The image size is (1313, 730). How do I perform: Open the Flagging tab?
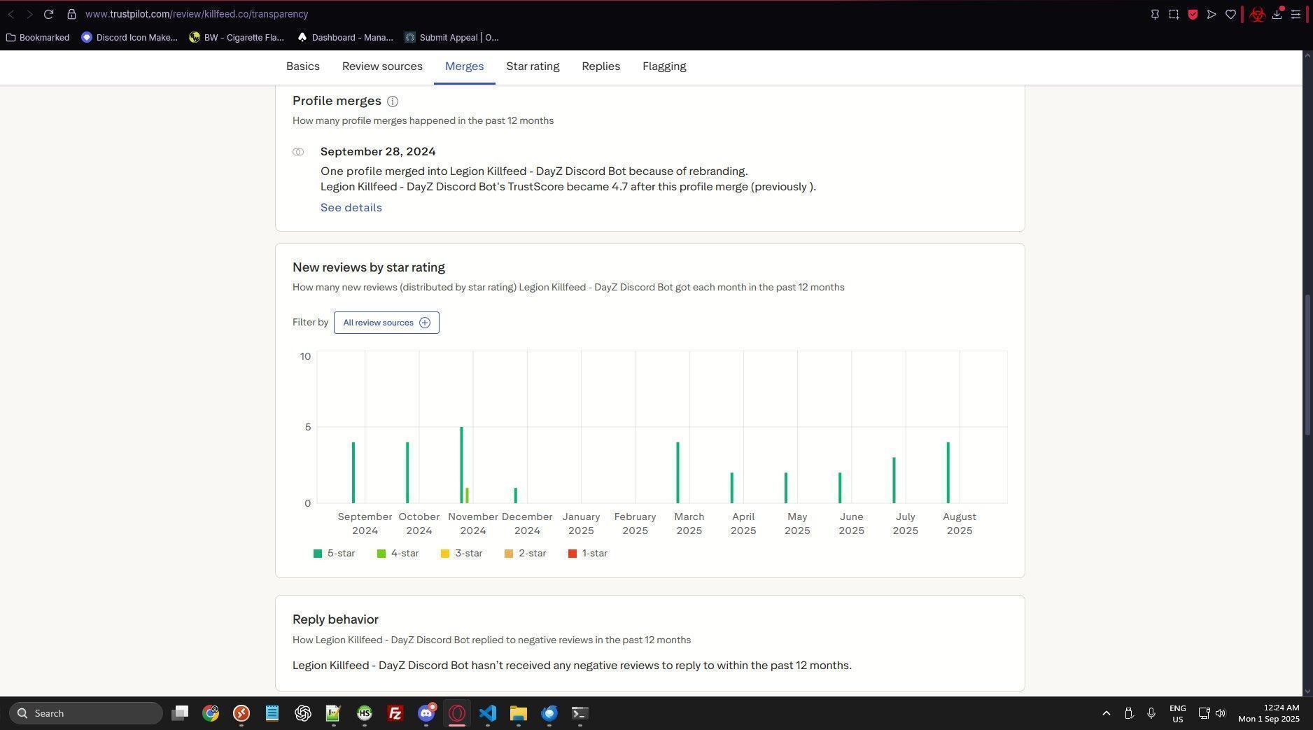click(664, 66)
